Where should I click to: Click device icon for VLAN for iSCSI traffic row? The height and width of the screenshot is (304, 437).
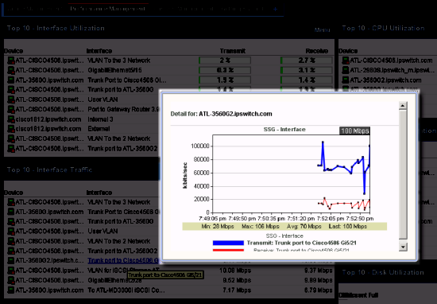(11, 271)
